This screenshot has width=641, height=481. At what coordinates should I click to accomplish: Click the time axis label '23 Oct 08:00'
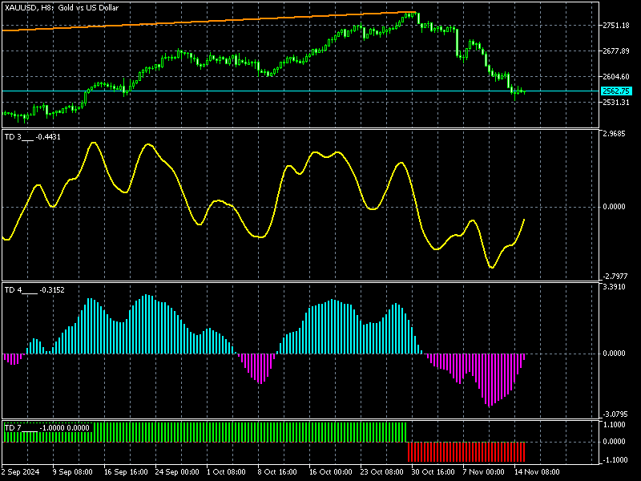tap(382, 472)
